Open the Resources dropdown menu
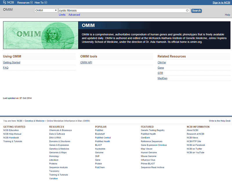Image resolution: width=232 pixels, height=181 pixels. (25, 3)
